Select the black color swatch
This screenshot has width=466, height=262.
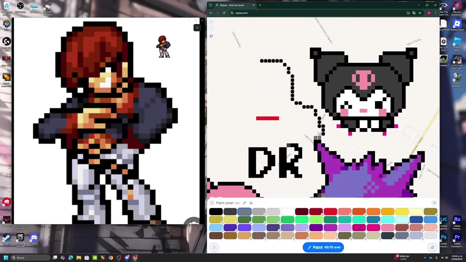click(x=216, y=212)
